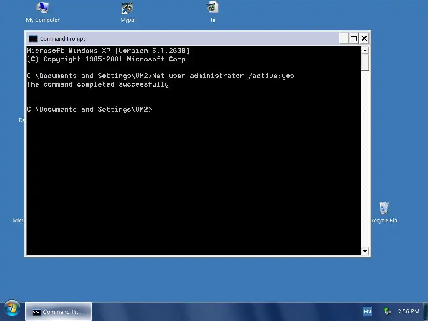
Task: Select the 'hi' file icon on desktop
Action: tap(213, 12)
